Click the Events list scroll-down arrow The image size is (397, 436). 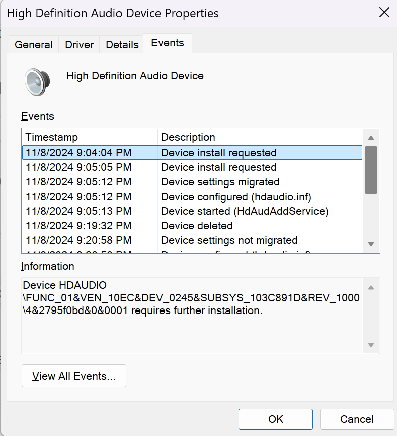pos(371,244)
